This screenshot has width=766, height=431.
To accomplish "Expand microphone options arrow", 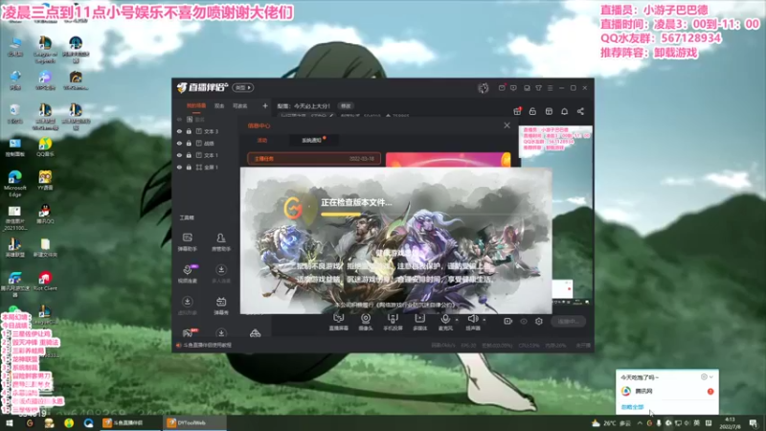I will coord(457,320).
